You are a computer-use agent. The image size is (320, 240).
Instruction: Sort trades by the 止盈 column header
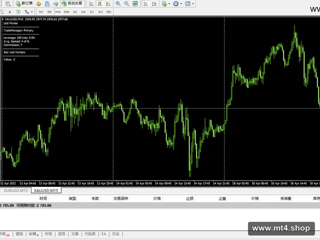[x=222, y=198]
